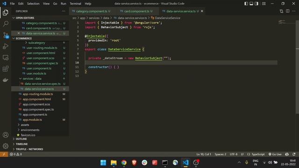This screenshot has height=168, width=299.
Task: Open data-service.service.spec.ts file
Action: pos(40,84)
